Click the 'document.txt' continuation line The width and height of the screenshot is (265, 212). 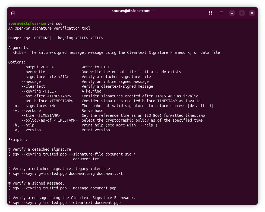click(x=86, y=159)
